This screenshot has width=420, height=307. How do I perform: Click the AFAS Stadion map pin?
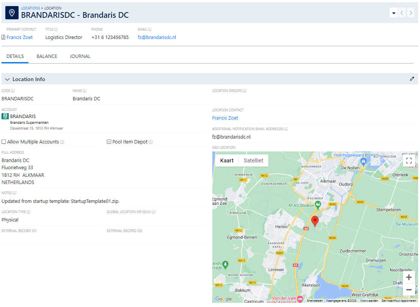point(318,205)
